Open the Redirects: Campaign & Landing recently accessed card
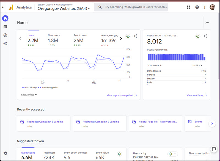This screenshot has width=220, height=161. click(x=43, y=124)
